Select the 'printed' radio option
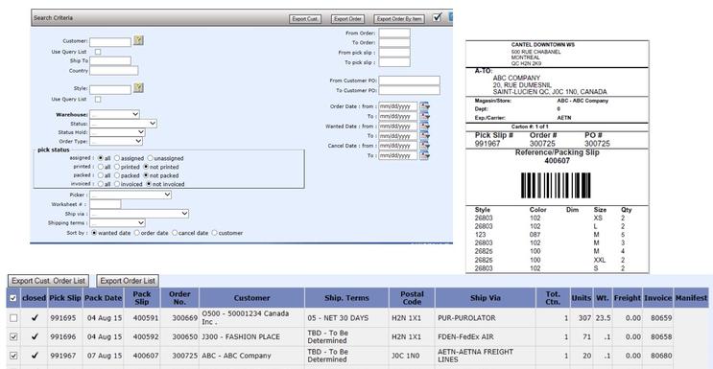The width and height of the screenshot is (713, 369). [x=117, y=167]
